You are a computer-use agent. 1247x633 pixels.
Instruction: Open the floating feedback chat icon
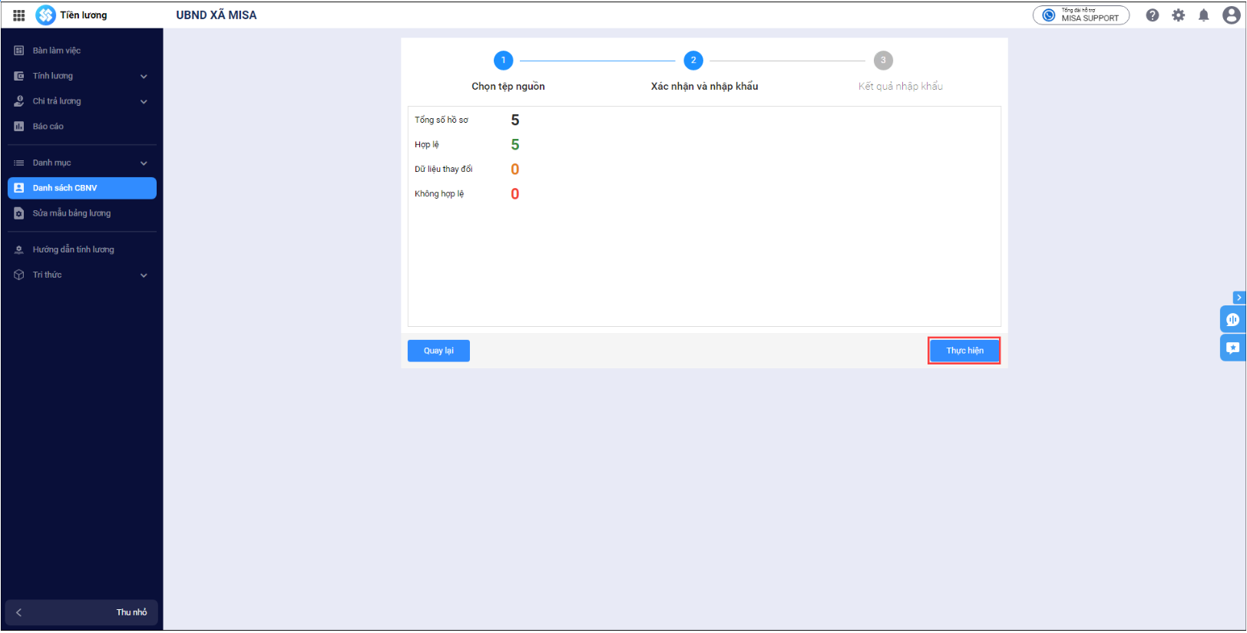[x=1232, y=348]
